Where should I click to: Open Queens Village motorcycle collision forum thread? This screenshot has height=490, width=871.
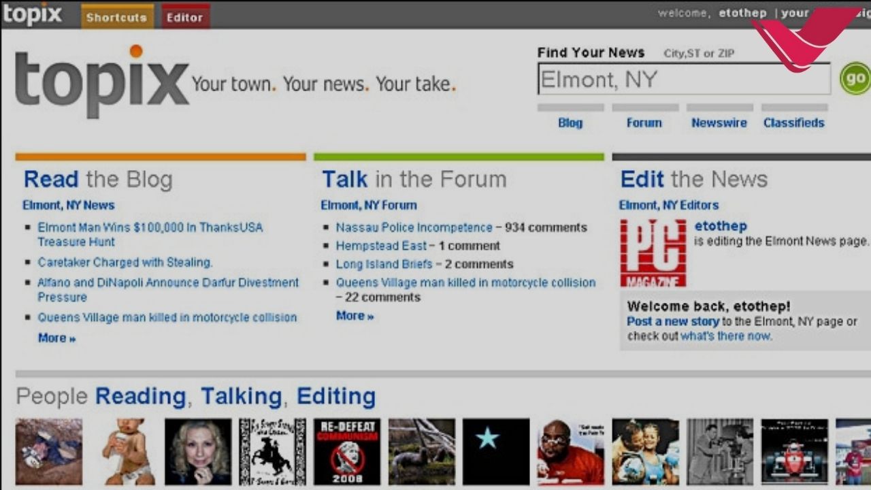465,282
